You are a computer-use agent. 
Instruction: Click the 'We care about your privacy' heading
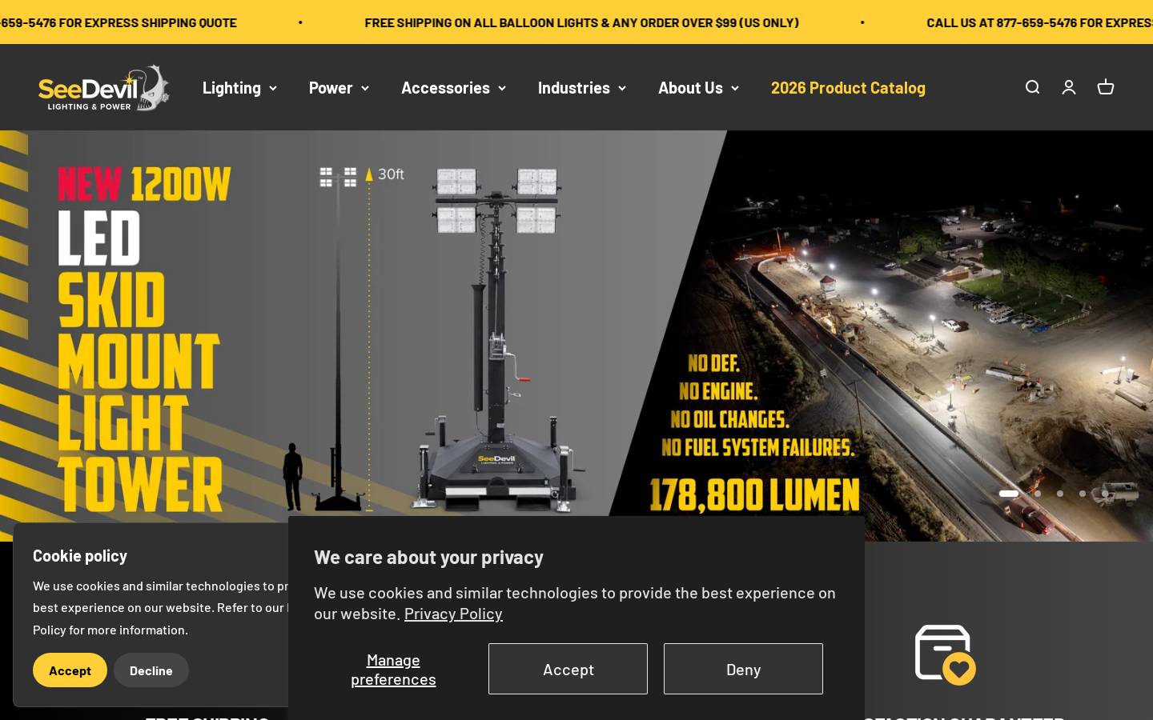click(428, 557)
